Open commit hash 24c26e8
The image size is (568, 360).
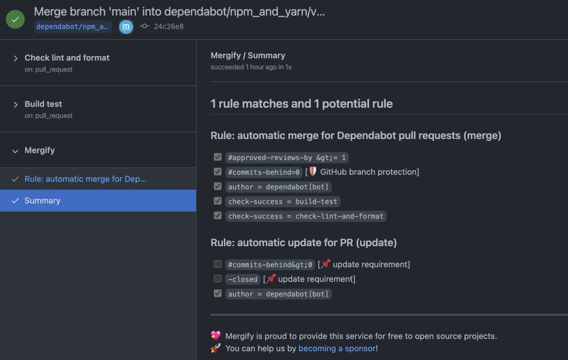(x=169, y=26)
